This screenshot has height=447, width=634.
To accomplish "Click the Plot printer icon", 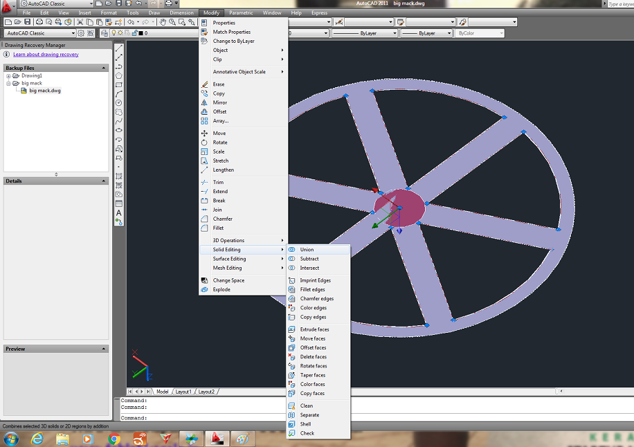I will (39, 22).
